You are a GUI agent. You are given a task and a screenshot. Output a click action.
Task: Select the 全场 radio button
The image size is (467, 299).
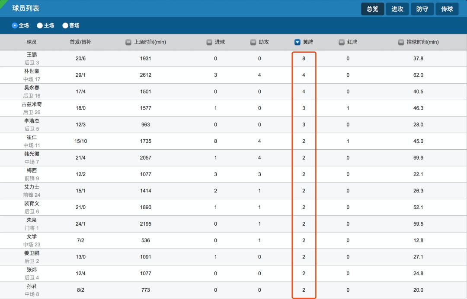coord(15,25)
